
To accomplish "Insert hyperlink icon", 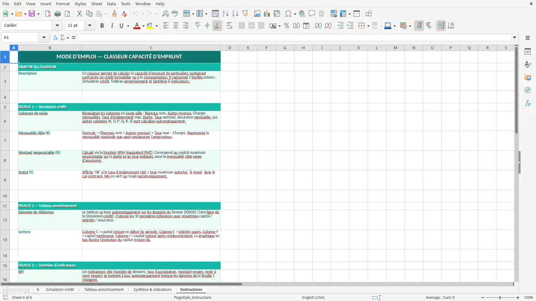I will 302,14.
